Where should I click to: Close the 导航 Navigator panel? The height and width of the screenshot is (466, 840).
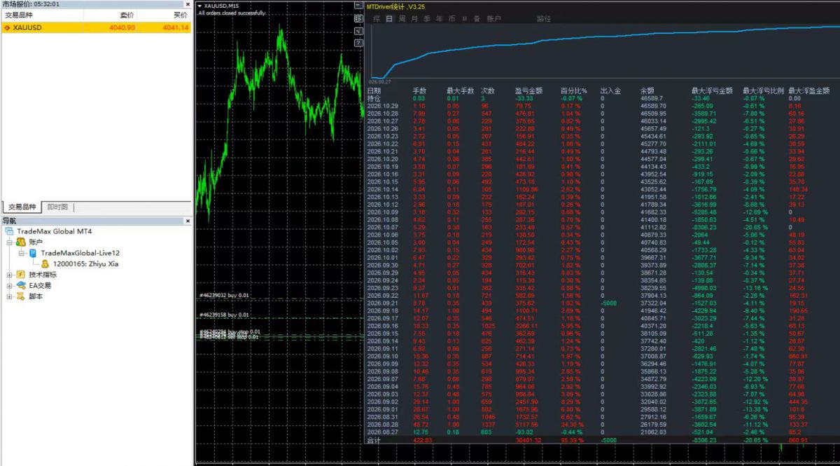pos(187,221)
